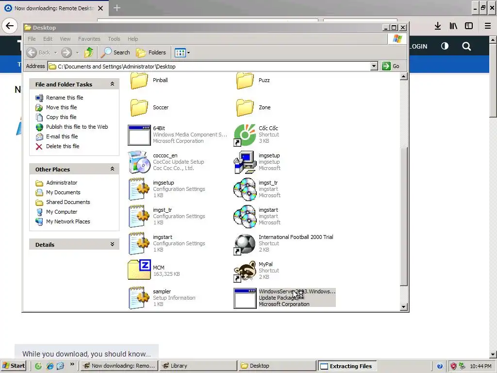Screen dimensions: 497x373
Task: Select International Football 2000 Trial shortcut icon
Action: point(245,244)
